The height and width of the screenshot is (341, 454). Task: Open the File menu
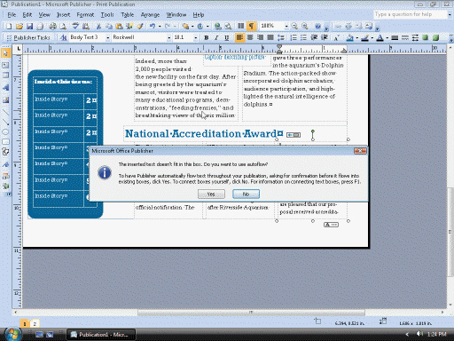(x=12, y=15)
